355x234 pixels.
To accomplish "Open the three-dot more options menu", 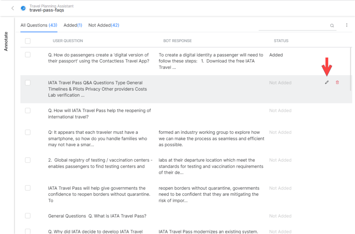I will click(x=347, y=25).
